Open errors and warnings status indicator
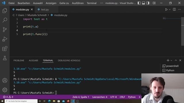Viewport: 184px width, 103px height. [x=8, y=97]
